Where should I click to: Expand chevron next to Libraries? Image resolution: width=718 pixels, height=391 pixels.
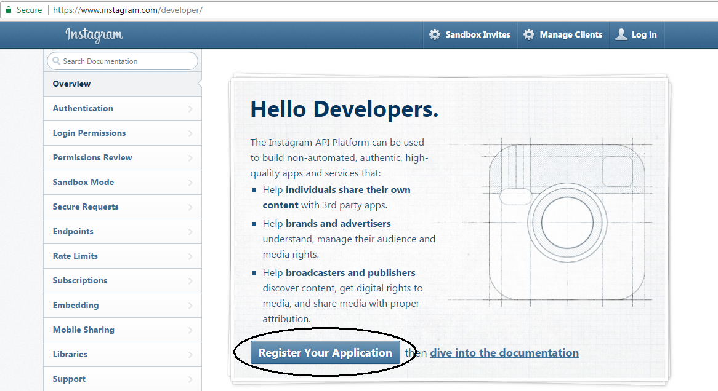point(190,355)
